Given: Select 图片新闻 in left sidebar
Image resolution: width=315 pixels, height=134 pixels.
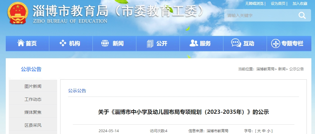Looking at the screenshot, I should tap(33, 86).
